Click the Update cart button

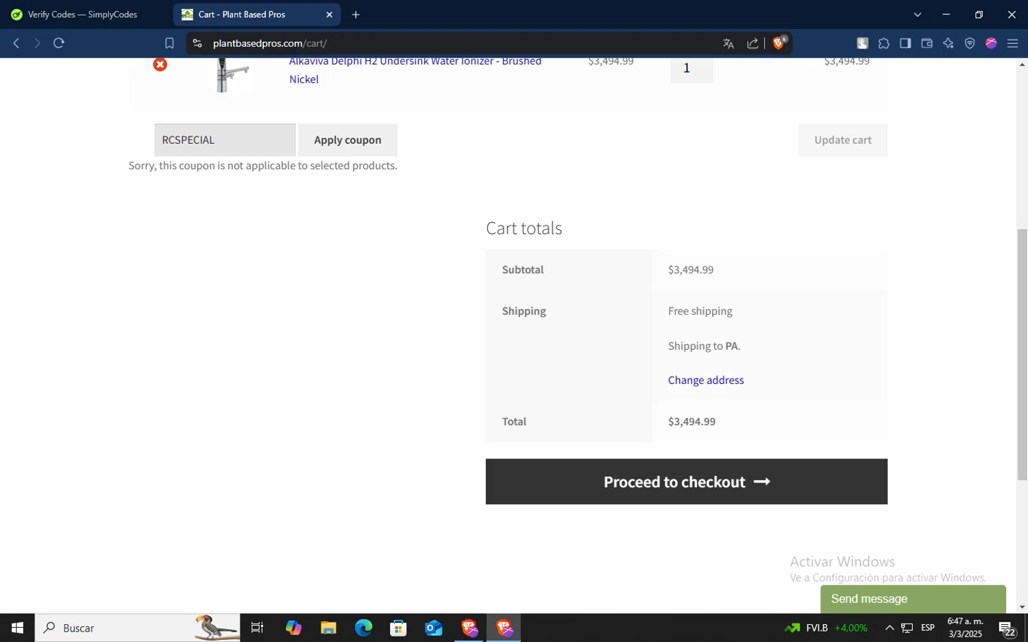point(842,140)
